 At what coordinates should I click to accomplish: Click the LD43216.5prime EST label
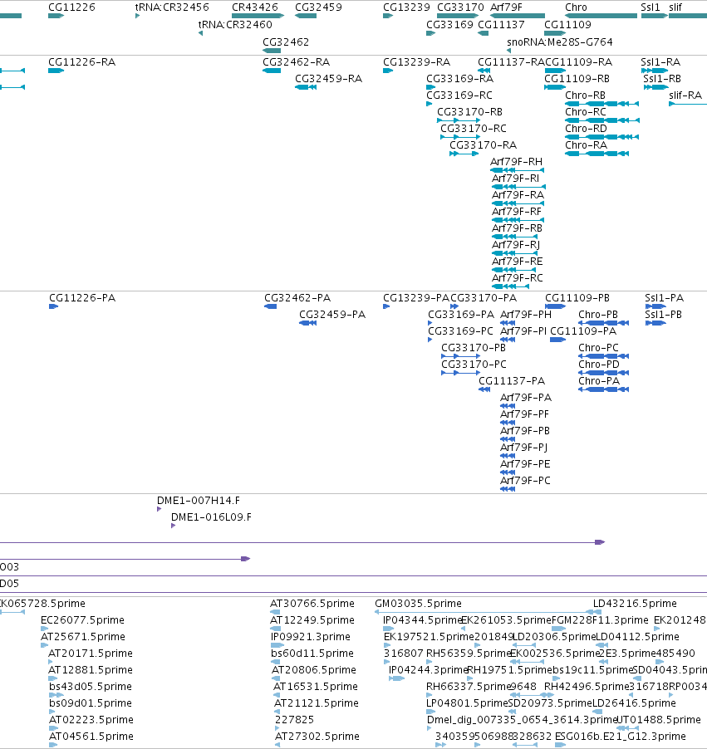[x=635, y=604]
